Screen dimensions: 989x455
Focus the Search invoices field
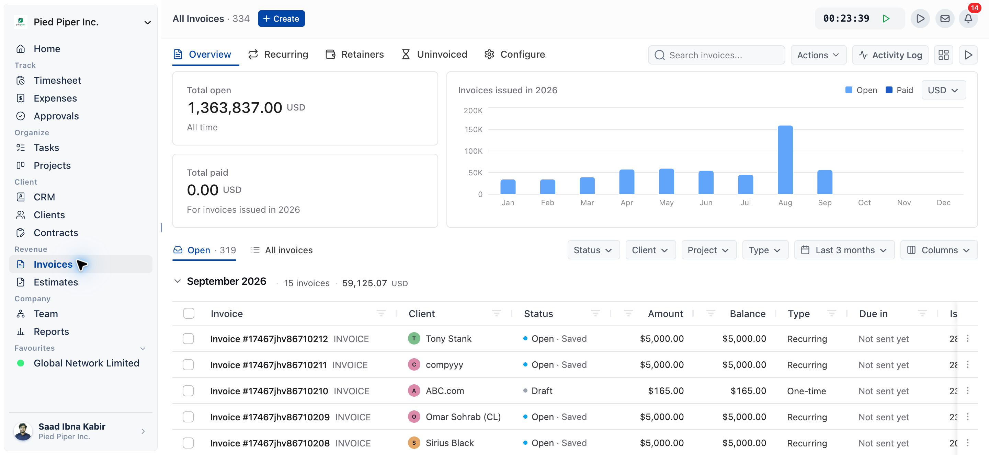(x=716, y=55)
